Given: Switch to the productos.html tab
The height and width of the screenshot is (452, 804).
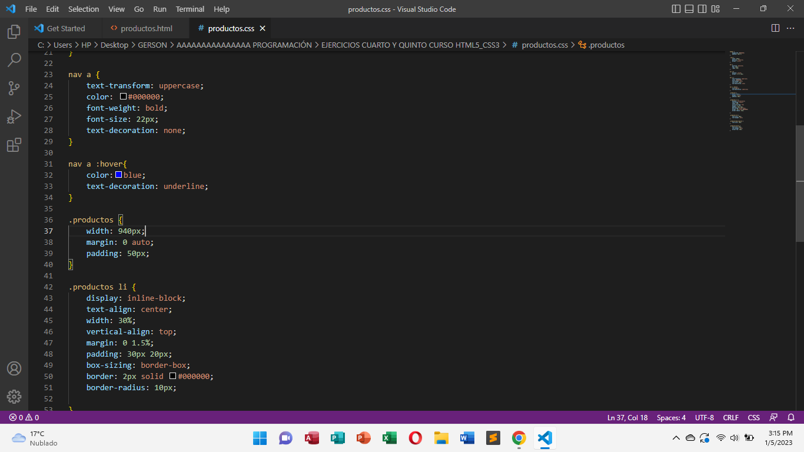Looking at the screenshot, I should tap(145, 28).
